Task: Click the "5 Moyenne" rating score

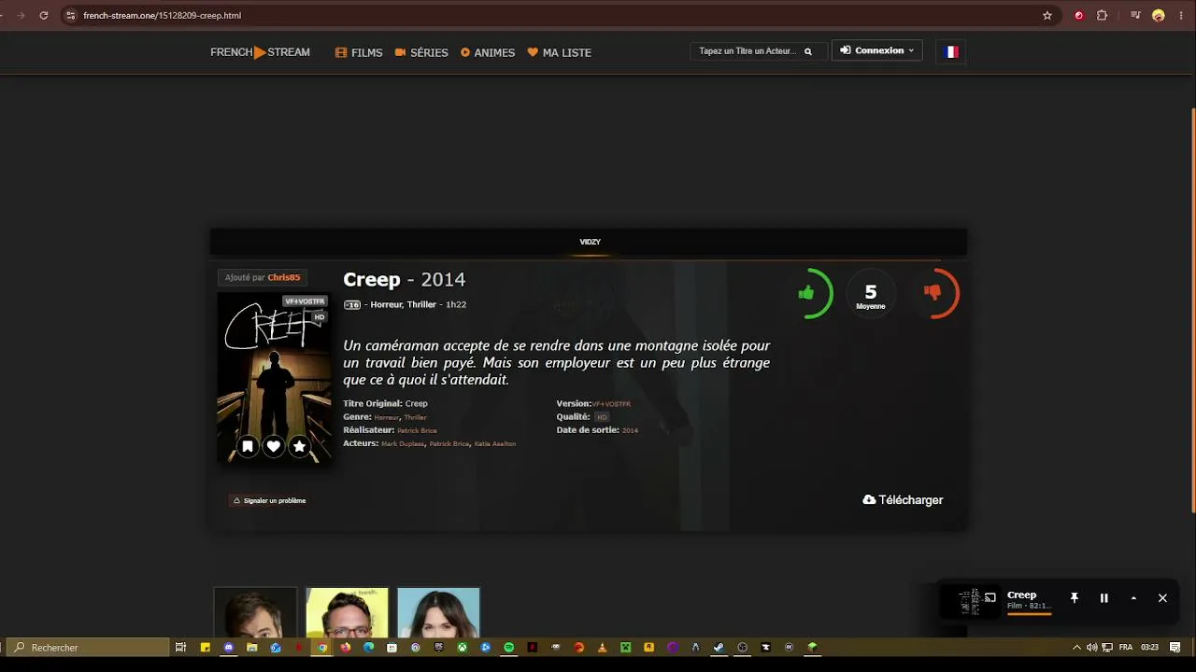Action: point(870,296)
